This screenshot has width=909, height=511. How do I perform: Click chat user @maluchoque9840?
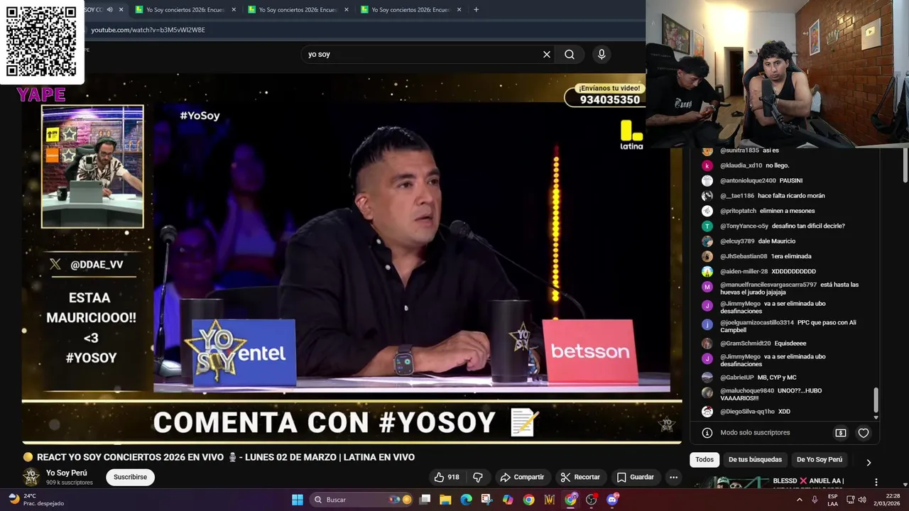[747, 391]
